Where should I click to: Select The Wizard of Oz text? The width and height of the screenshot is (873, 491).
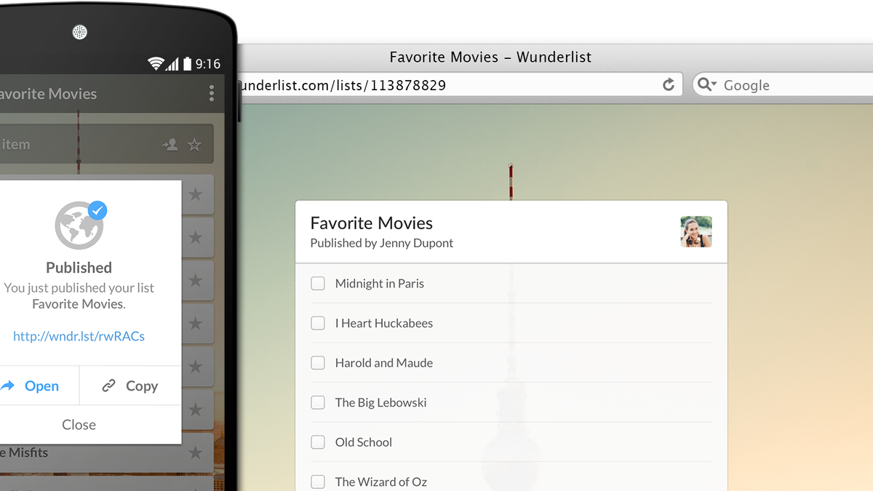point(381,482)
